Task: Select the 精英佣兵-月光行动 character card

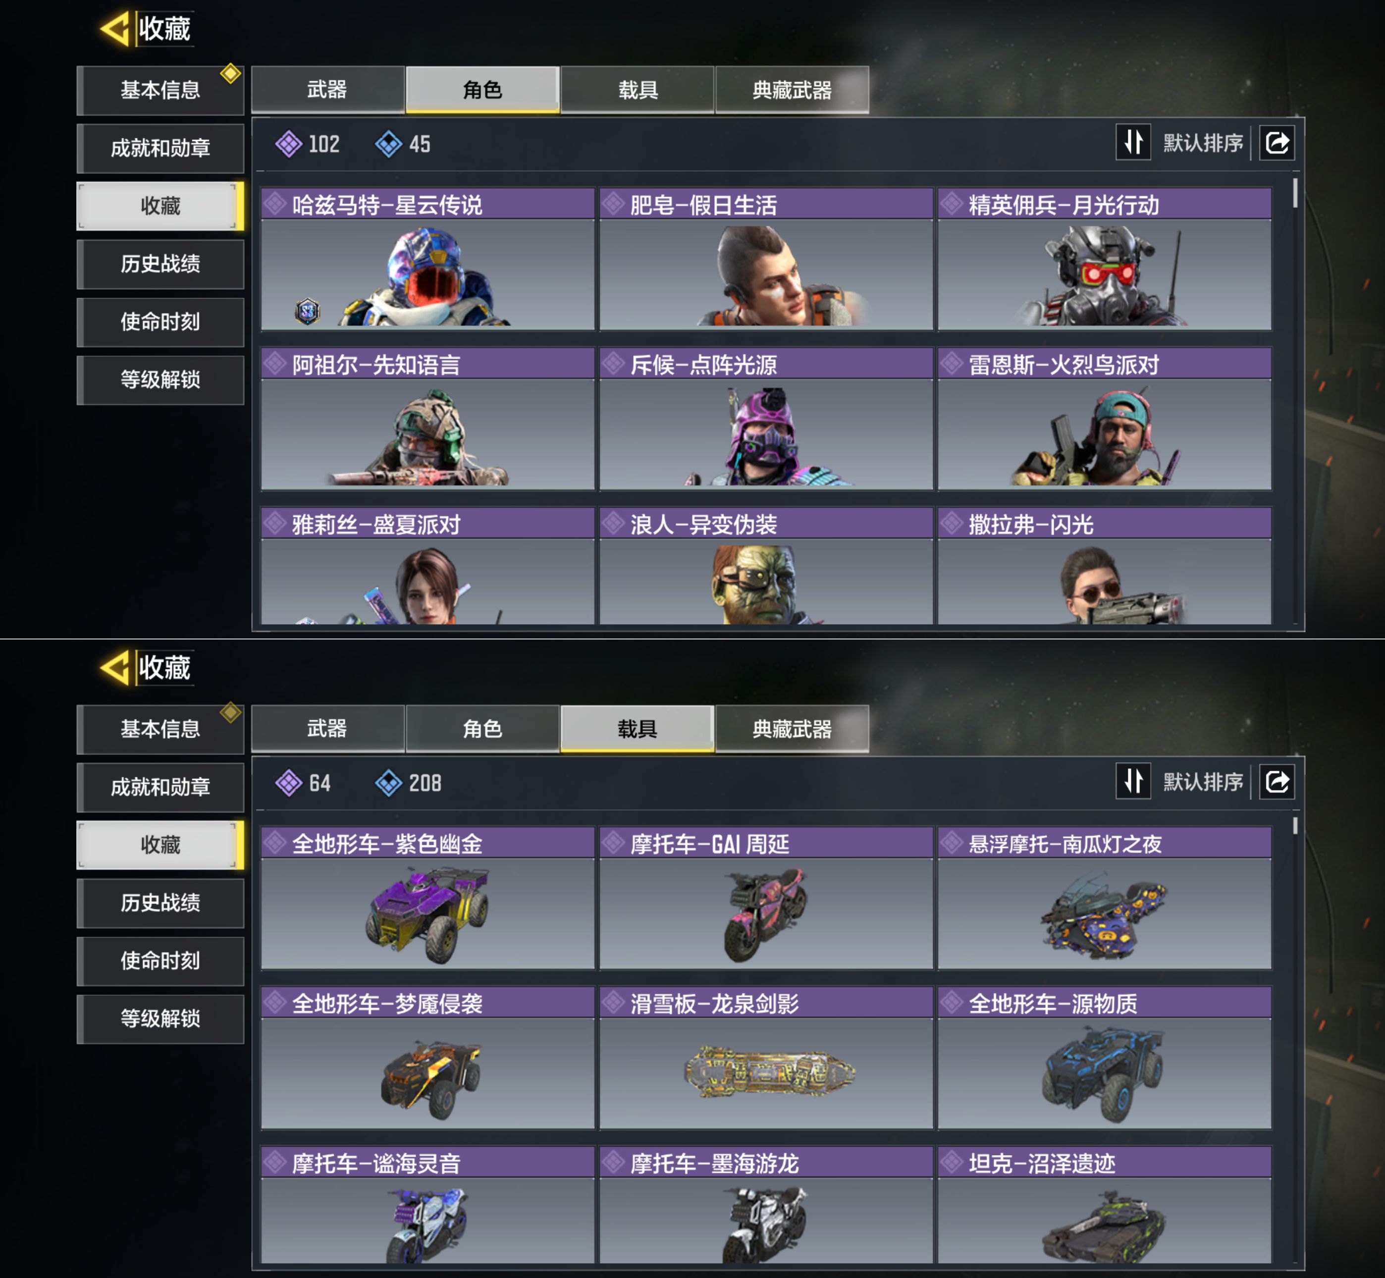Action: pos(1104,260)
